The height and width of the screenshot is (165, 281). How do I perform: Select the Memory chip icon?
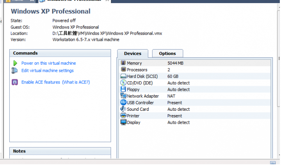[123, 63]
